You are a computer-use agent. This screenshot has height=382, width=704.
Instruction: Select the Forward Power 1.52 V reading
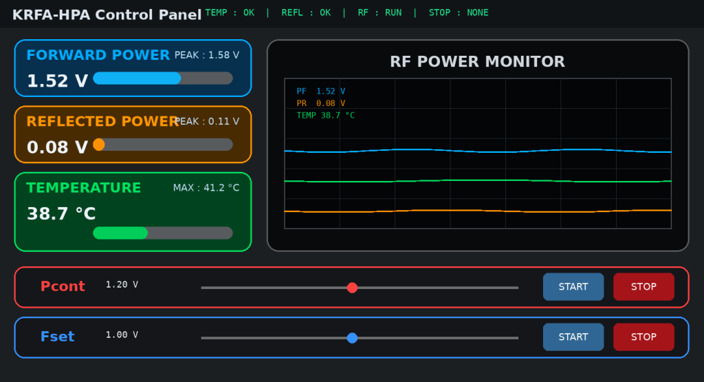(58, 81)
